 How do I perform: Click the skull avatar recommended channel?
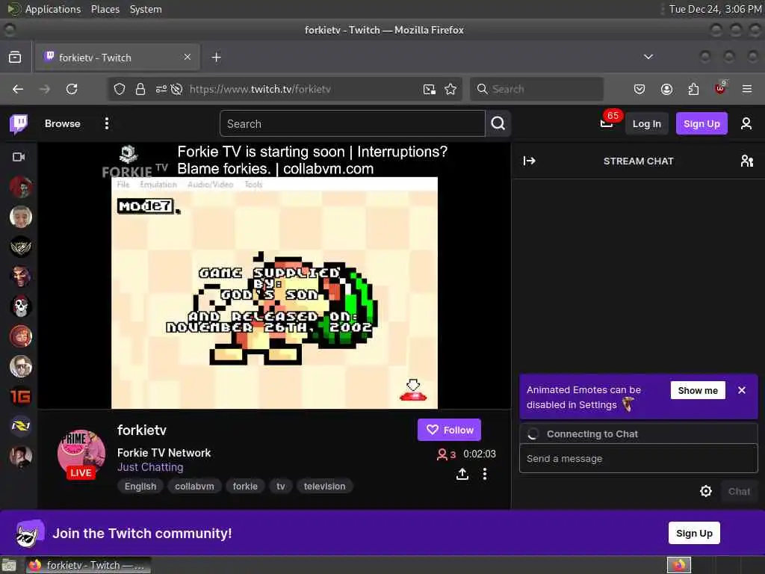pyautogui.click(x=20, y=306)
